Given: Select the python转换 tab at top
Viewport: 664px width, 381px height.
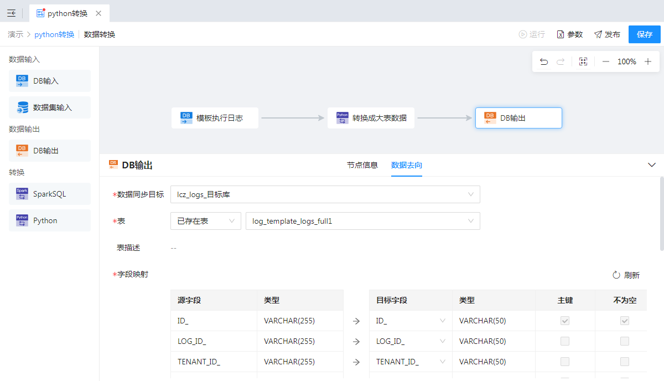Looking at the screenshot, I should [x=67, y=13].
